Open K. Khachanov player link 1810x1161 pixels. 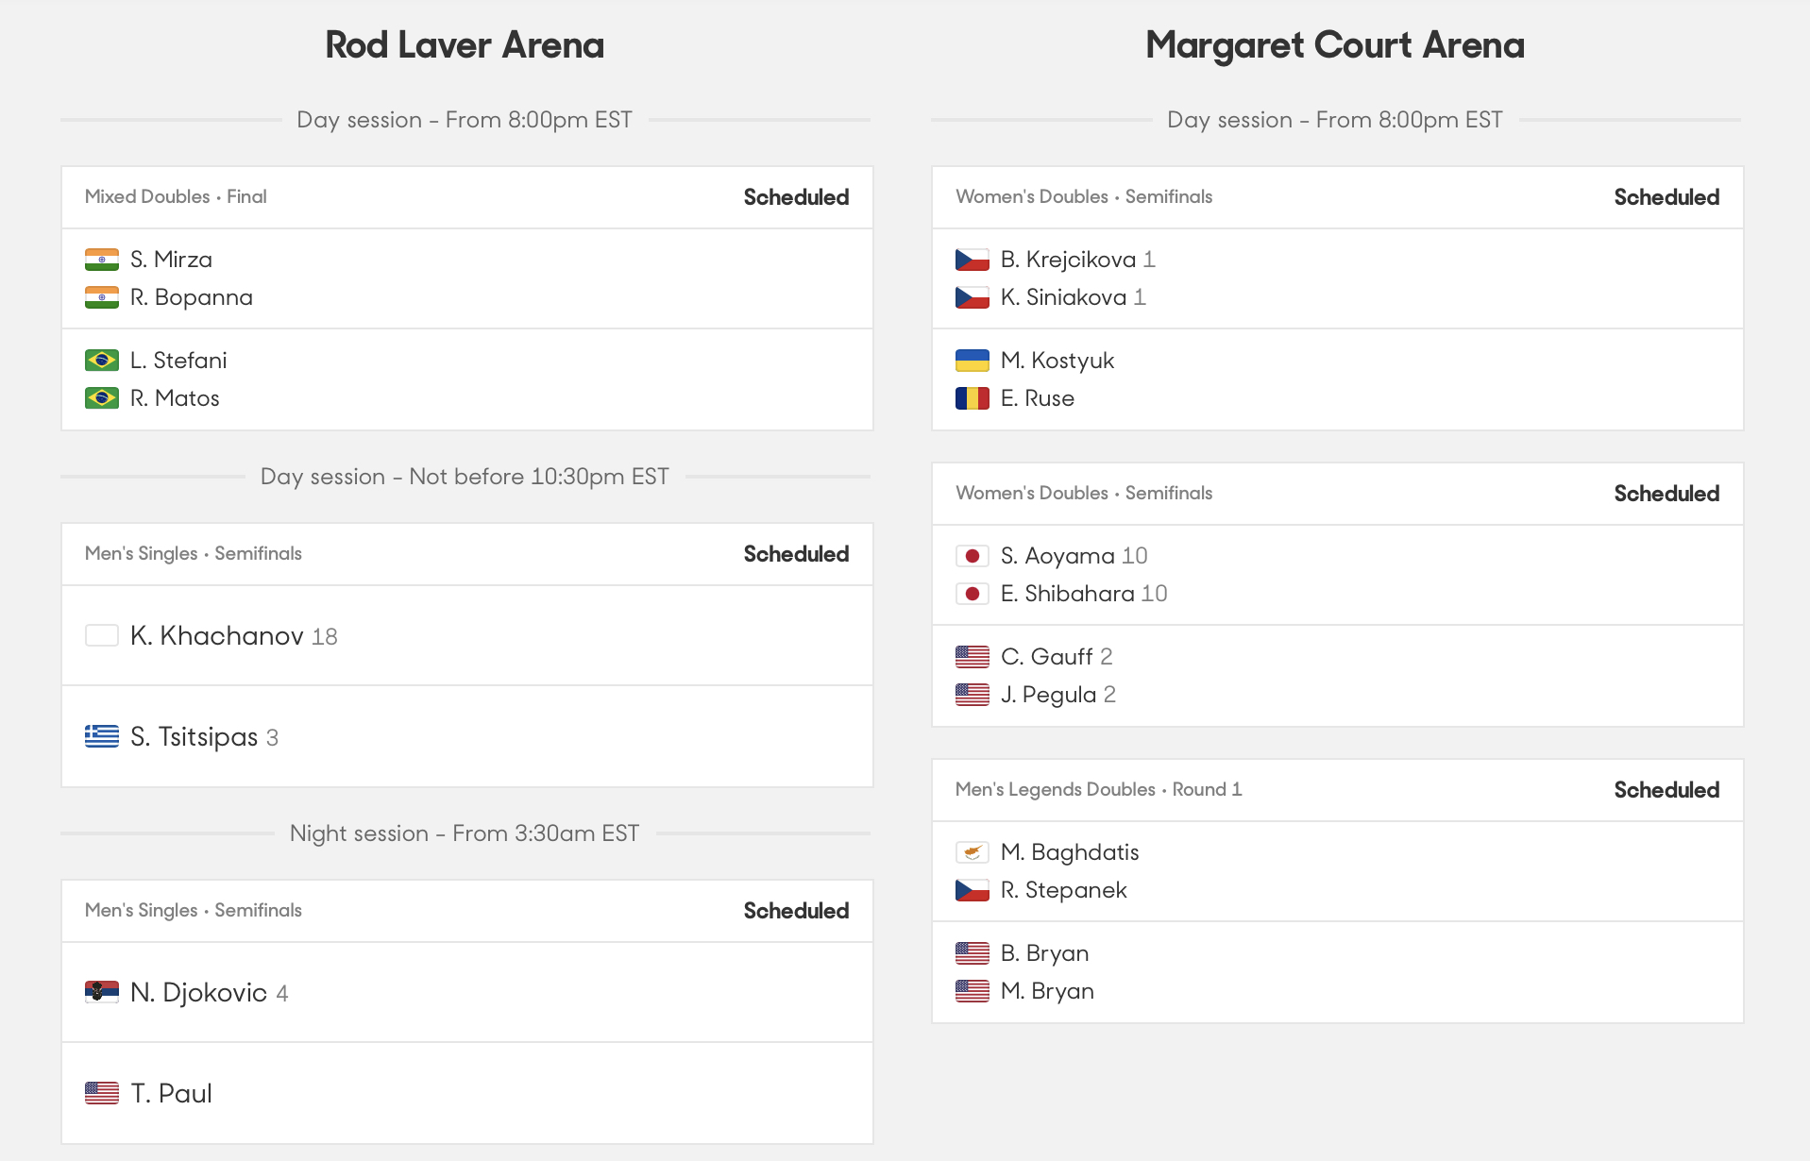pyautogui.click(x=217, y=636)
